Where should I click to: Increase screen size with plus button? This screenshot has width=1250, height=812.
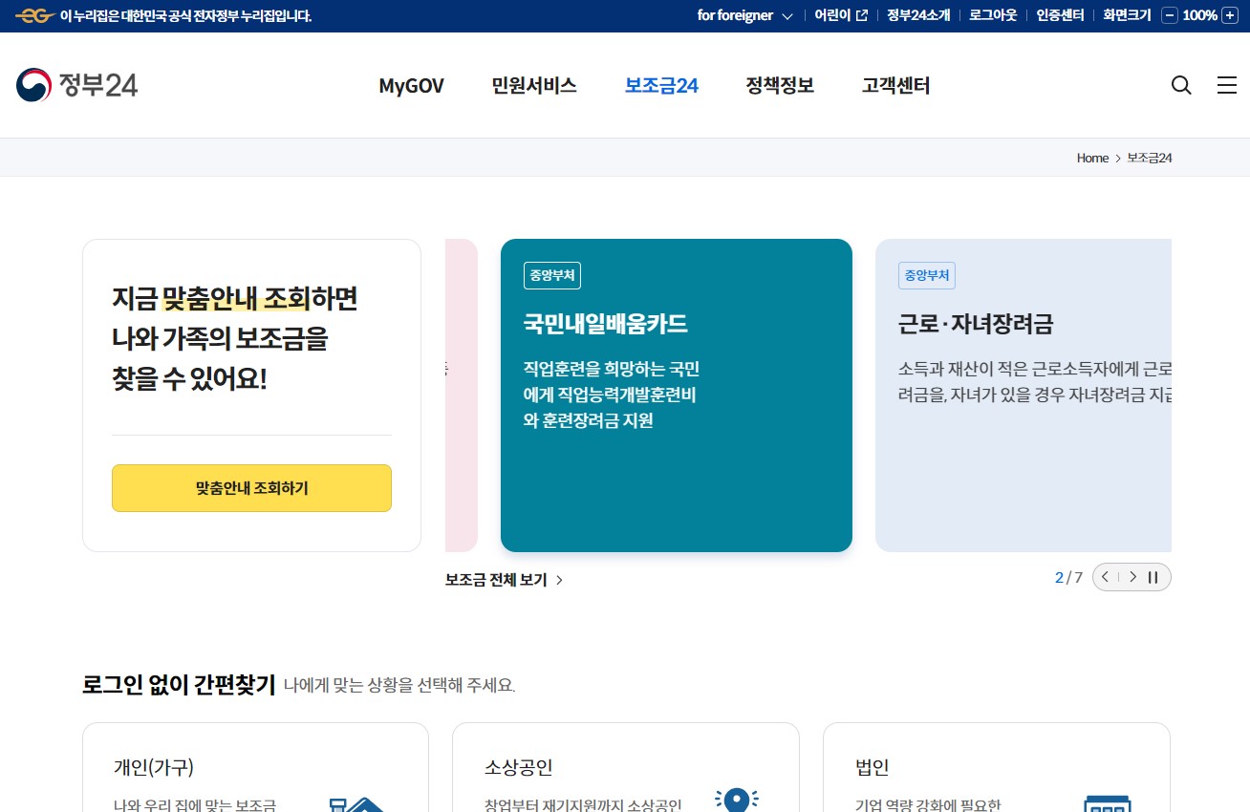tap(1229, 15)
